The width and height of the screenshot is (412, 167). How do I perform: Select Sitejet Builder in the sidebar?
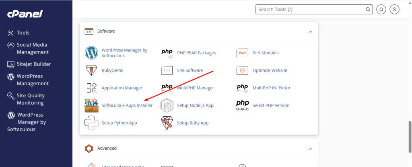pyautogui.click(x=34, y=64)
